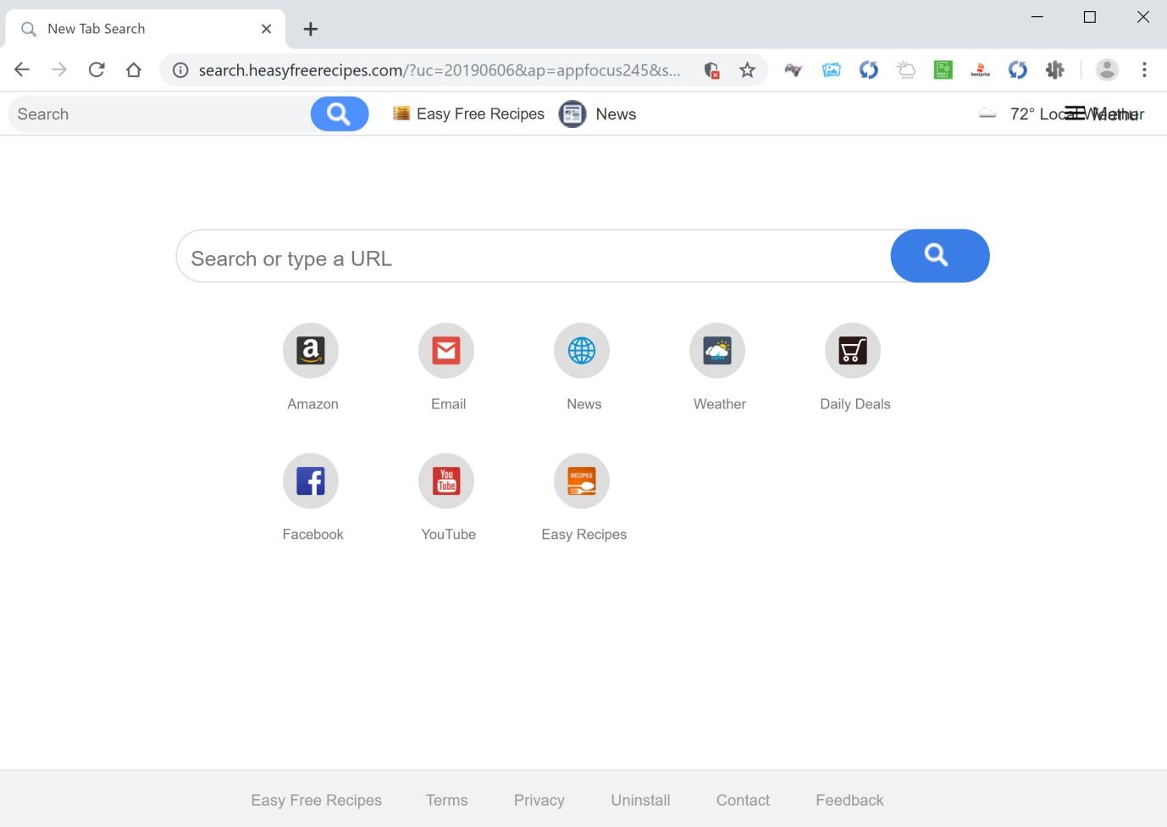Click the cloud icon beside 72°
The height and width of the screenshot is (827, 1167).
987,114
